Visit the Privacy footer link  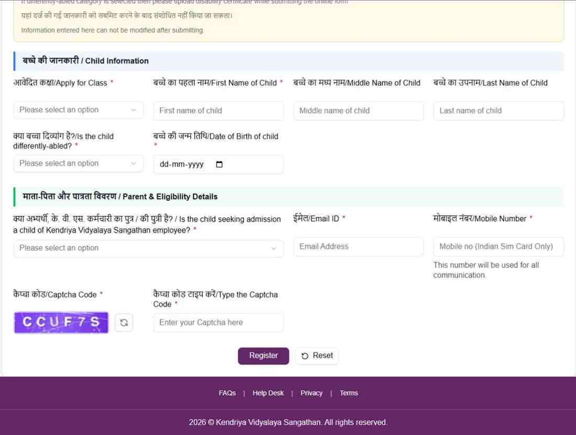click(x=311, y=393)
